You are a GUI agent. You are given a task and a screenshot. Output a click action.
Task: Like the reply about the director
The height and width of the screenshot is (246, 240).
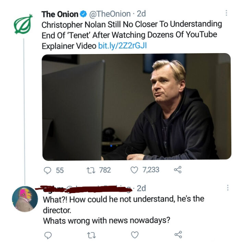135,235
